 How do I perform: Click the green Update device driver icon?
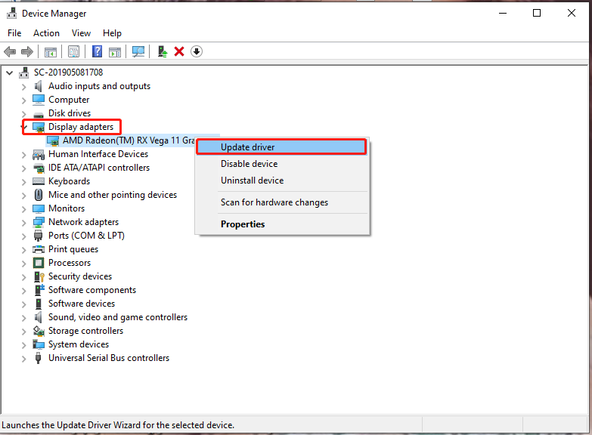coord(163,51)
